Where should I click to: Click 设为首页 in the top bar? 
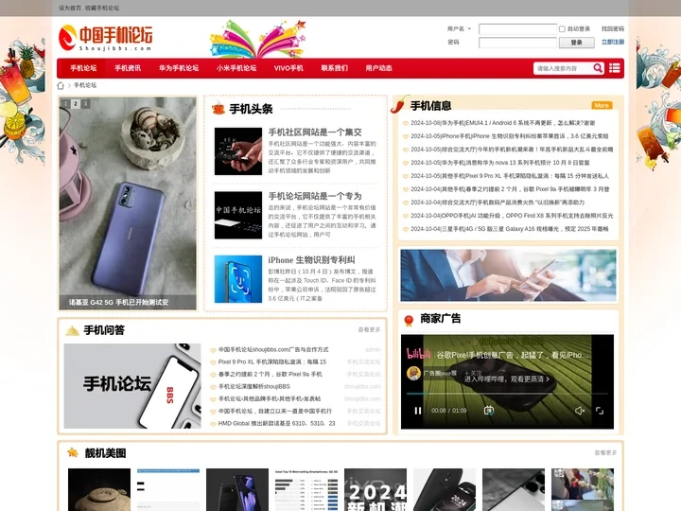(x=69, y=8)
